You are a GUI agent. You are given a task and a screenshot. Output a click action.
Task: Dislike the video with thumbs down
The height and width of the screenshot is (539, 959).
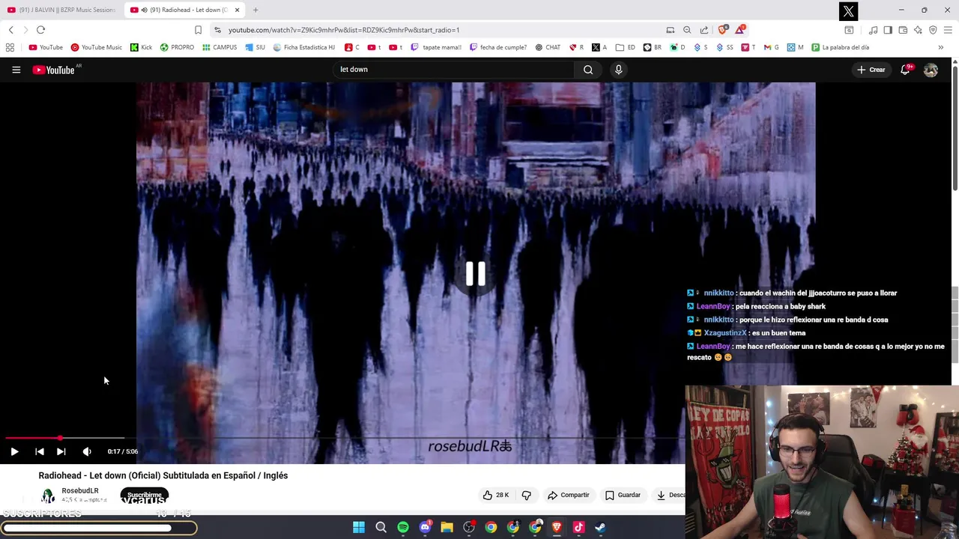click(x=526, y=495)
